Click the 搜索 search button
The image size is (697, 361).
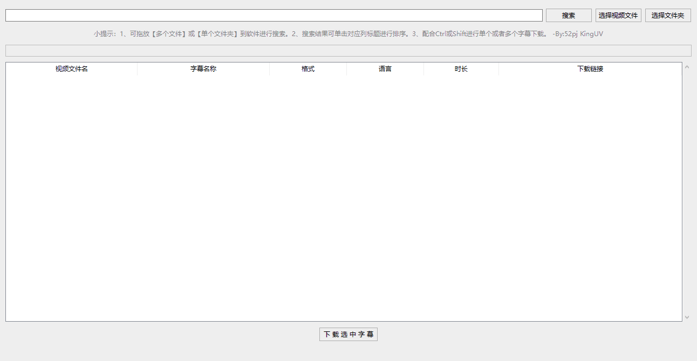[569, 15]
